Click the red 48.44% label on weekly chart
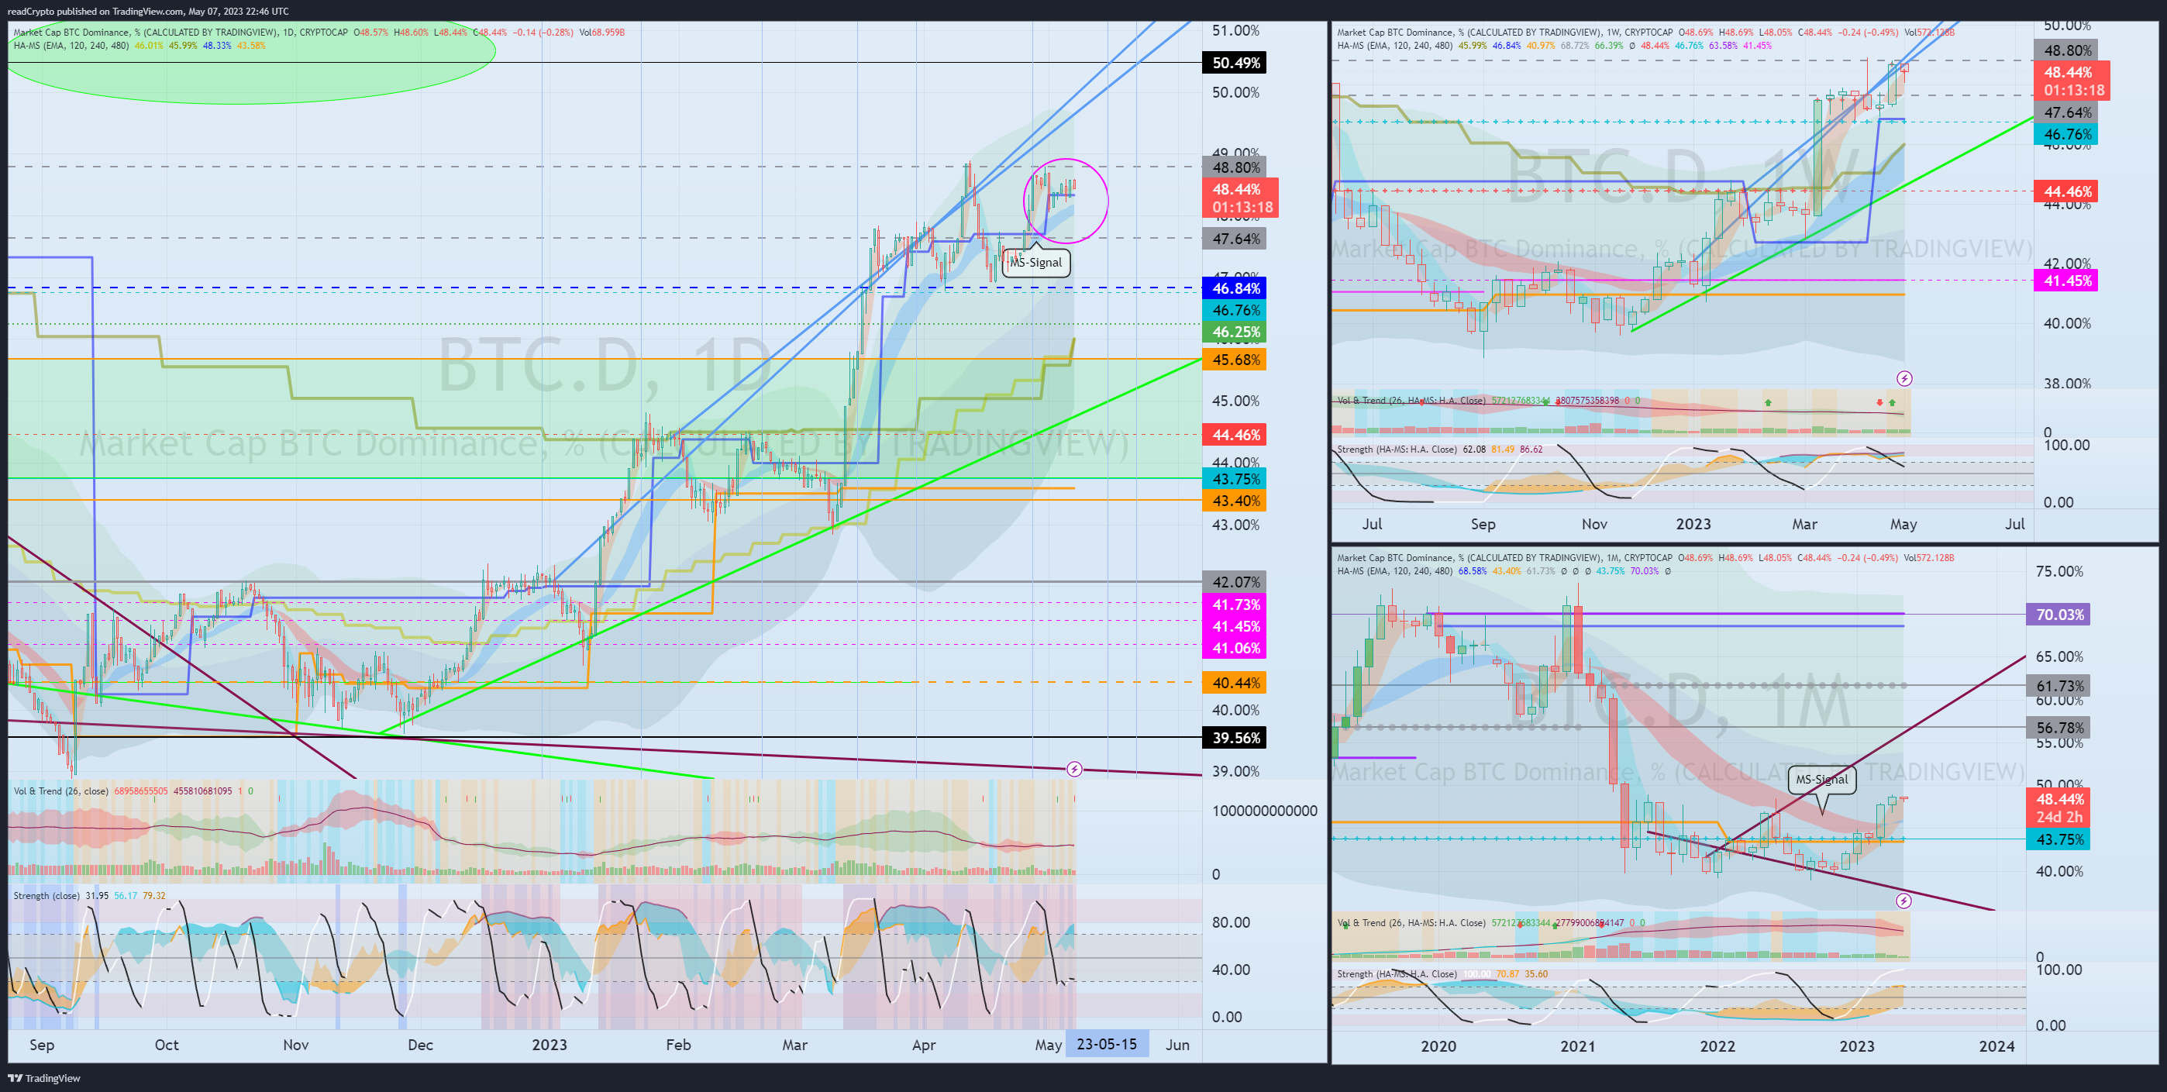The image size is (2167, 1092). [2072, 81]
